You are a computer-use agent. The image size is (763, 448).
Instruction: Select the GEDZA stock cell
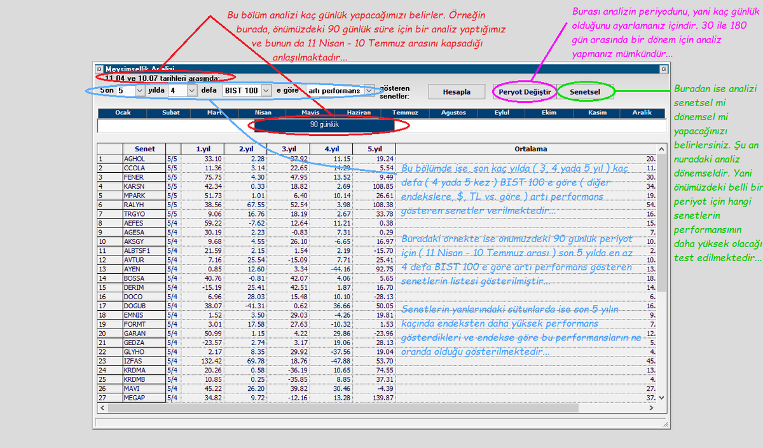coord(144,343)
